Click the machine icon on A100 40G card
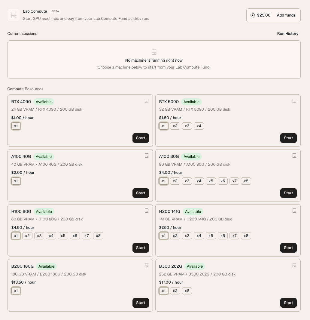Screen dimensions: 310x320 [x=147, y=155]
